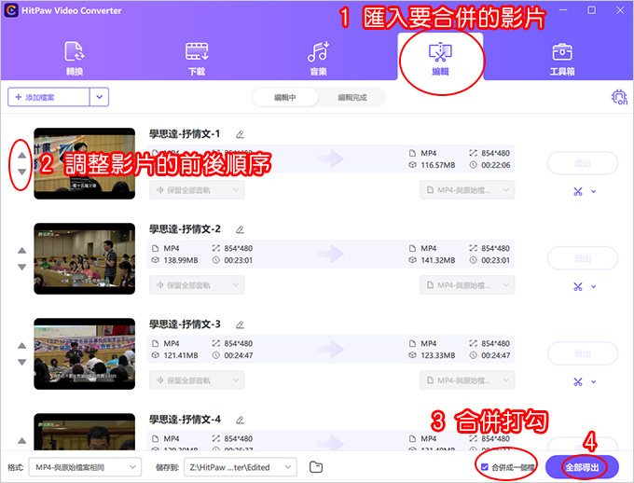634x483 pixels.
Task: Open thumbnail of 學思達-抒情文-3
Action: click(x=85, y=353)
